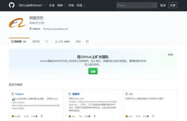Click the 18.5k count on p3c card
This screenshot has height=121, width=187.
138,116
